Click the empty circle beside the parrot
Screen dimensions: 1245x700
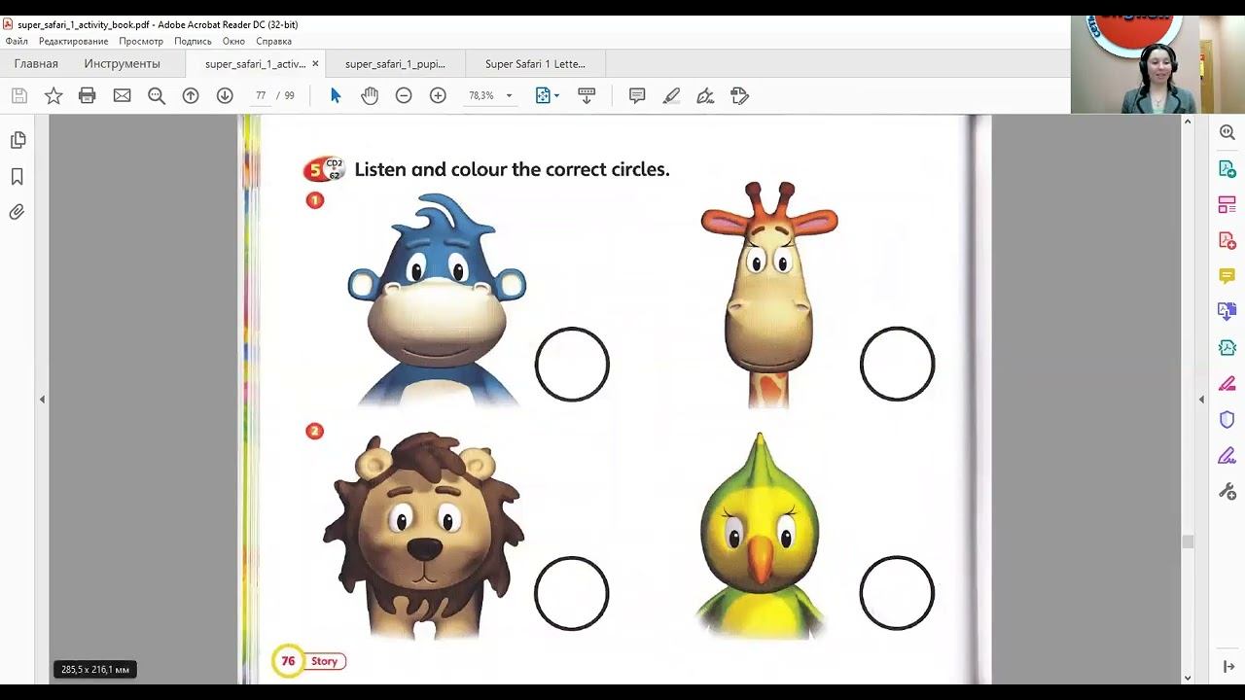pyautogui.click(x=897, y=593)
